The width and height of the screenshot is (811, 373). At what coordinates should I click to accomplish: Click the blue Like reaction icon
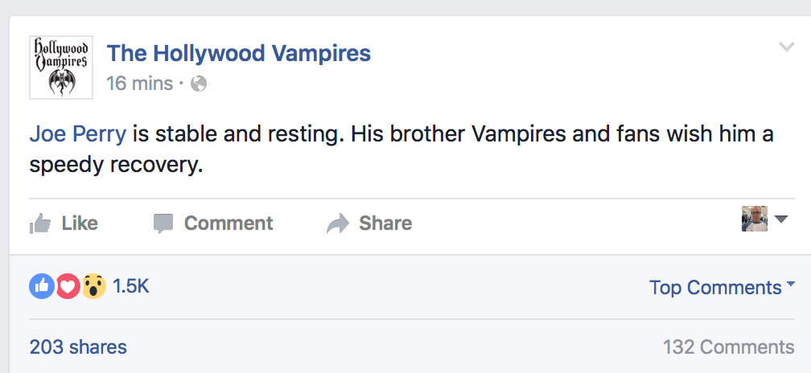point(41,286)
